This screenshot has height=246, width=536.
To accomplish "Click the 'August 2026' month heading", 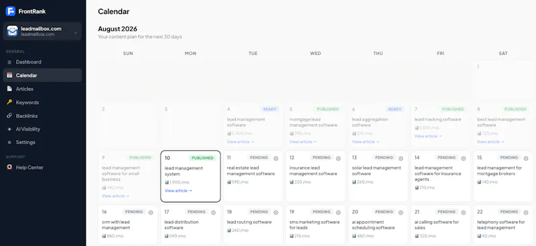I will [x=118, y=29].
